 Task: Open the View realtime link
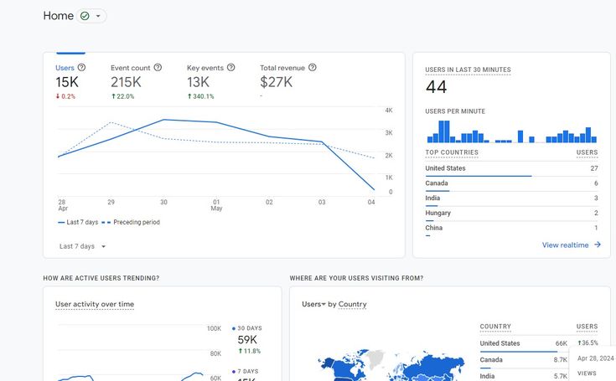pos(566,245)
